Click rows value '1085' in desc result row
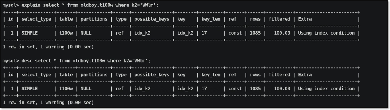The width and height of the screenshot is (390, 110). 255,89
